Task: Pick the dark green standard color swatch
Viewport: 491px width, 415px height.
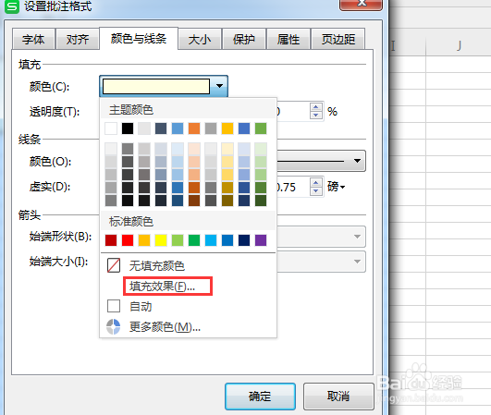Action: click(x=194, y=240)
